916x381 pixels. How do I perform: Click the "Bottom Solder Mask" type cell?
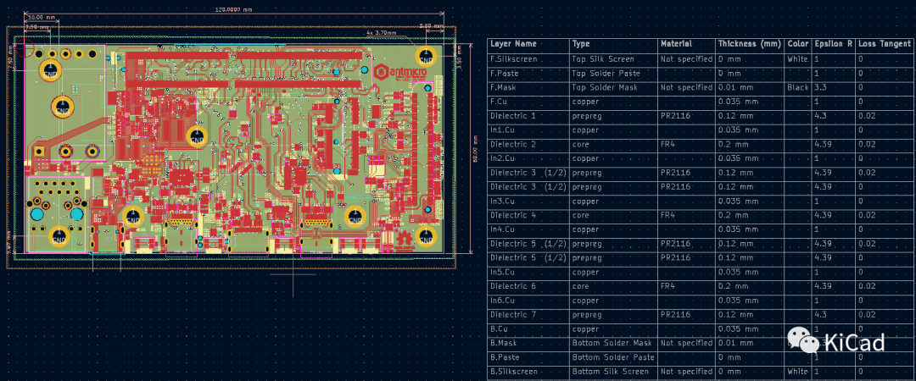point(614,343)
